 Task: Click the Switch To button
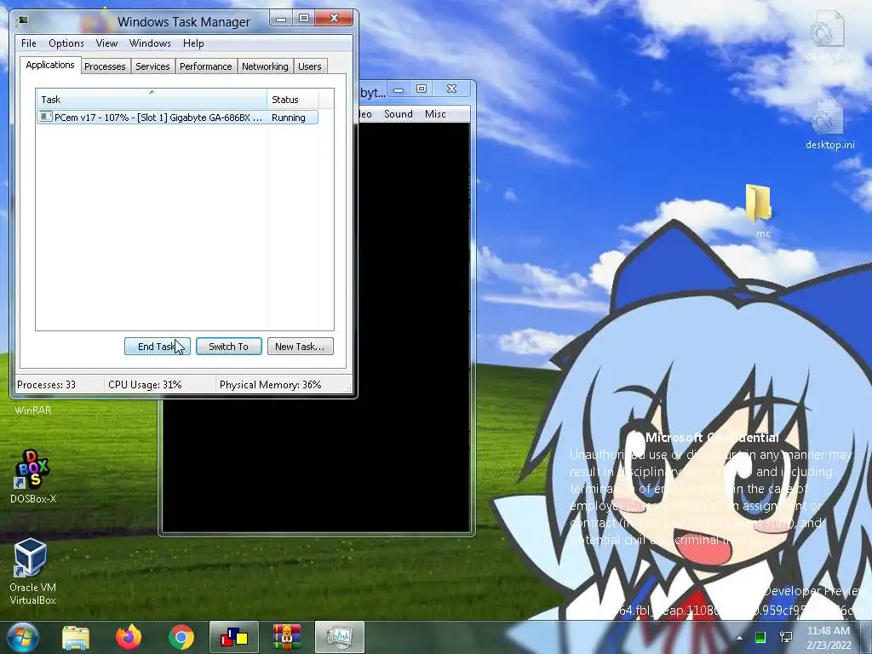[x=228, y=347]
